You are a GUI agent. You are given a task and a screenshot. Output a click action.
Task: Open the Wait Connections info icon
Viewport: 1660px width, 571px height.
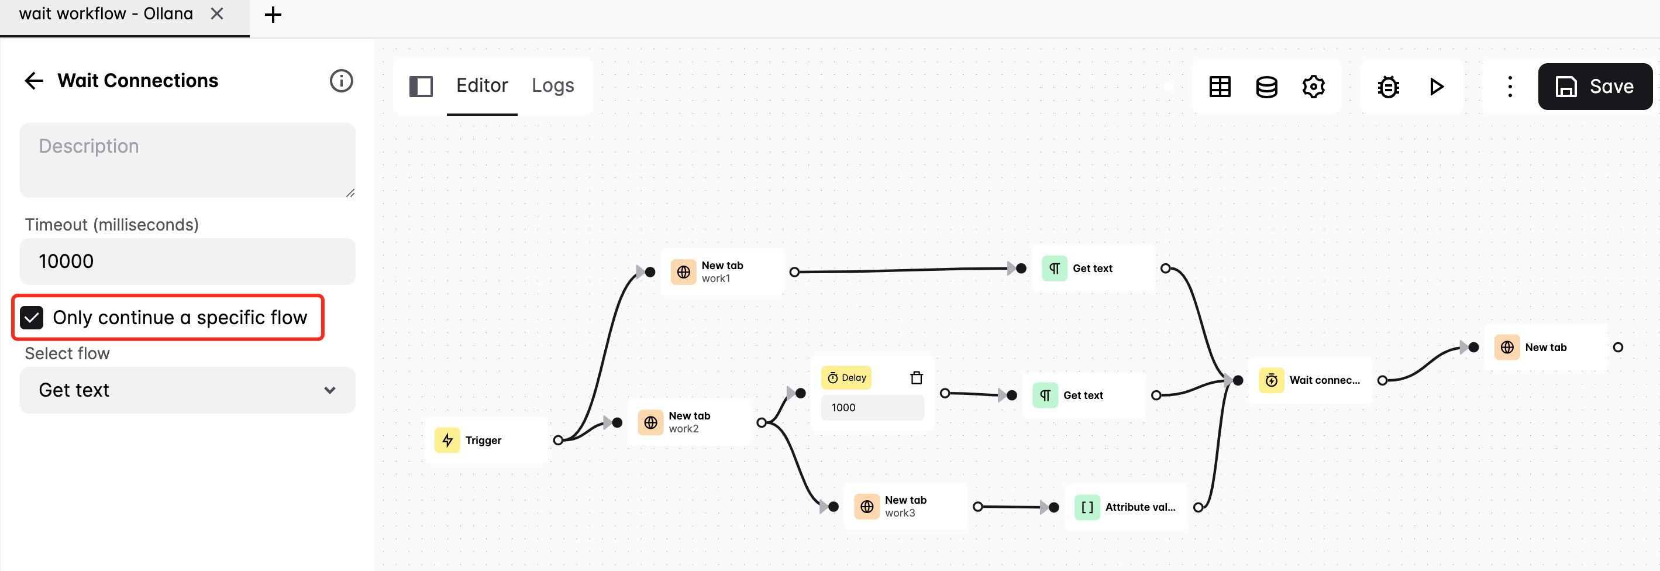click(x=341, y=81)
